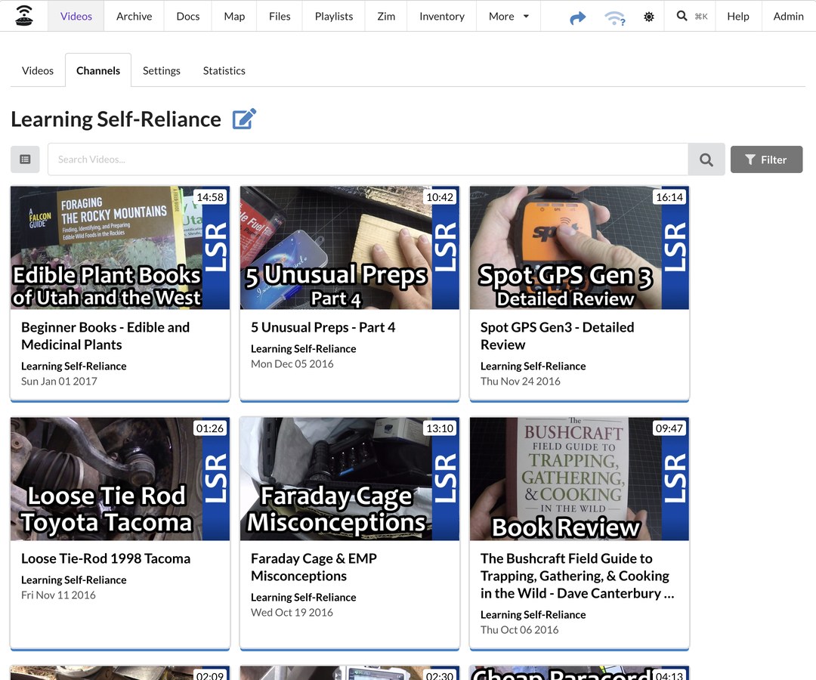The width and height of the screenshot is (816, 680).
Task: Click the 14:58 duration badge
Action: [x=210, y=197]
